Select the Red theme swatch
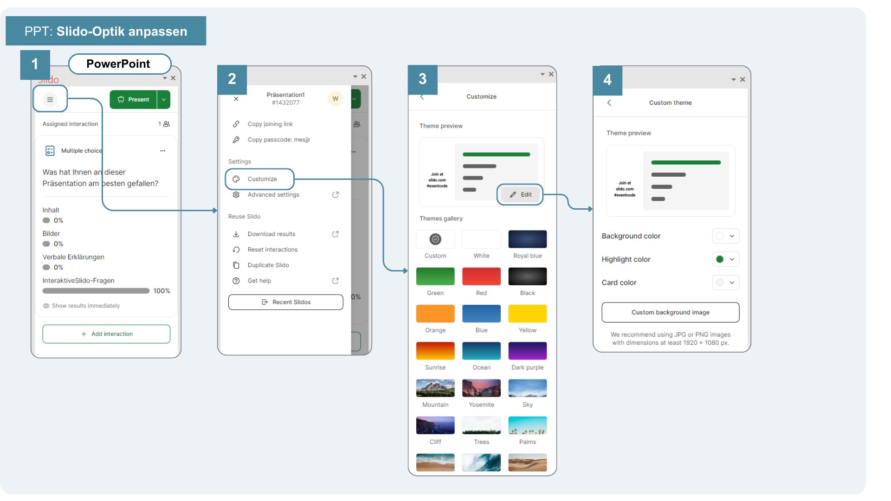 [x=482, y=276]
